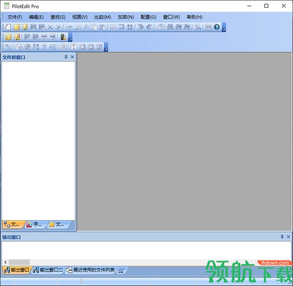Switch to 输出窗口 bottom tab
The width and height of the screenshot is (293, 286).
coord(17,270)
